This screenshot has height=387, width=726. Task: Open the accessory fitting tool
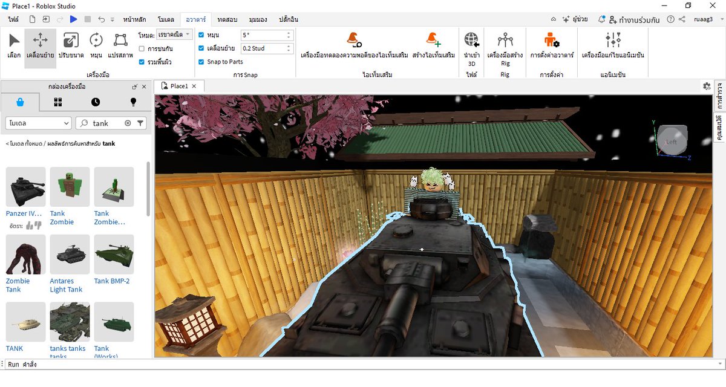[x=355, y=45]
